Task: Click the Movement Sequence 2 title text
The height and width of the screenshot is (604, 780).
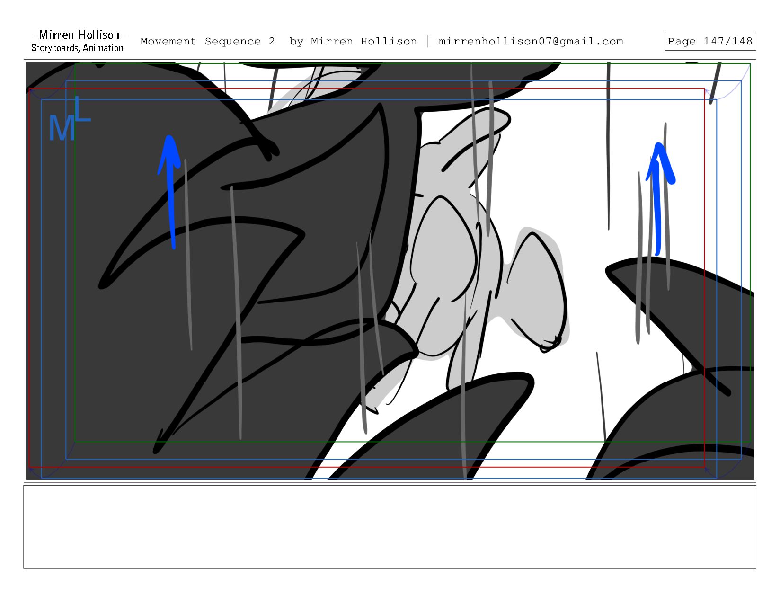Action: [x=207, y=41]
